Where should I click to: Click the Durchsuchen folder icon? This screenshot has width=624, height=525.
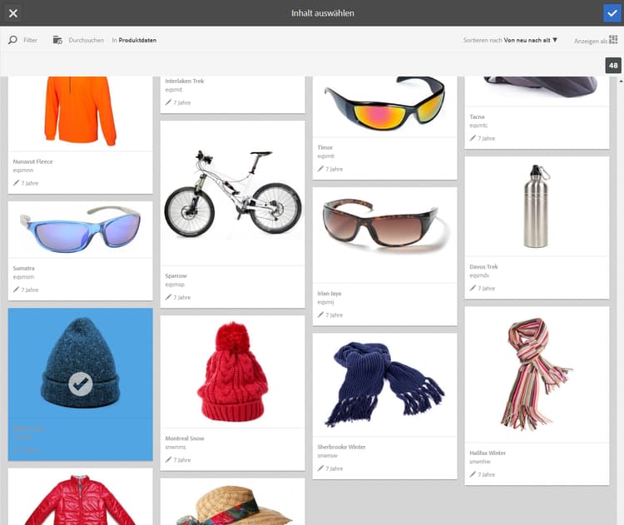click(57, 40)
